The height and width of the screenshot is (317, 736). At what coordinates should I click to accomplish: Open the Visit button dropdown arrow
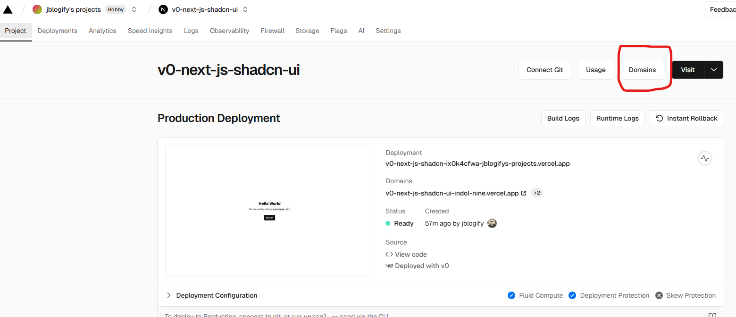pos(713,70)
